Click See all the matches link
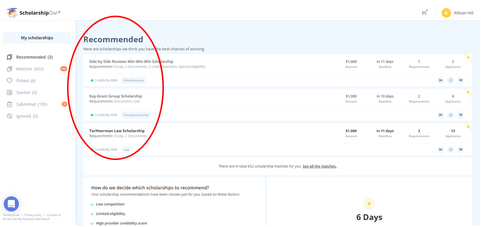 pyautogui.click(x=320, y=166)
